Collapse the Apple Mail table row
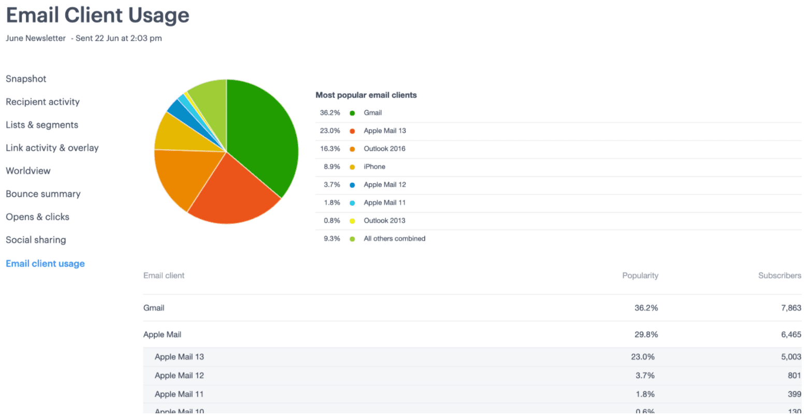808x419 pixels. 162,335
